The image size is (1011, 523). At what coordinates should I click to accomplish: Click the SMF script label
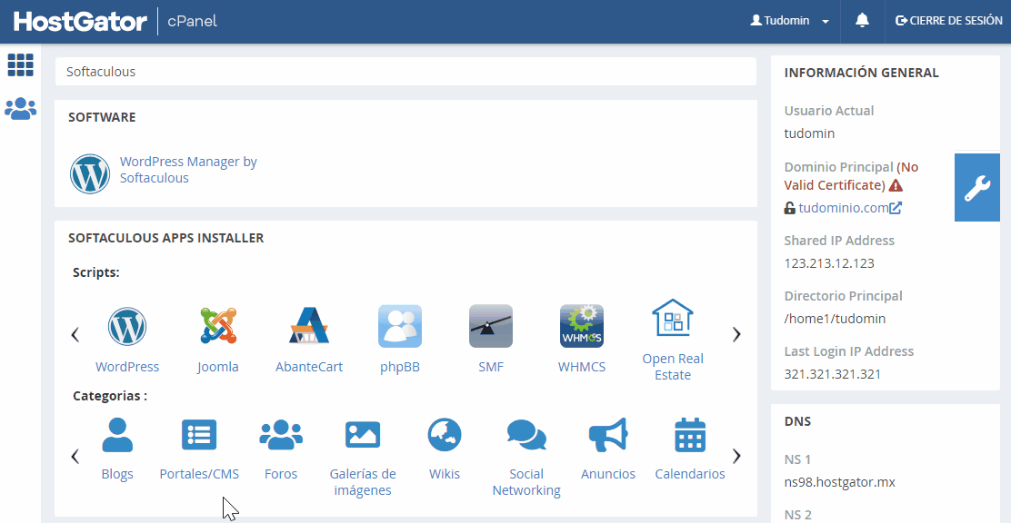click(491, 367)
